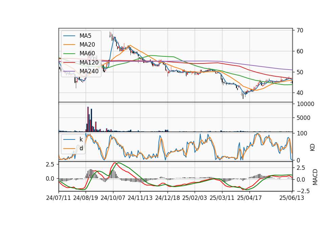Click the 24/07/11 date axis label
Viewport: 325px width, 233px height.
[59, 198]
